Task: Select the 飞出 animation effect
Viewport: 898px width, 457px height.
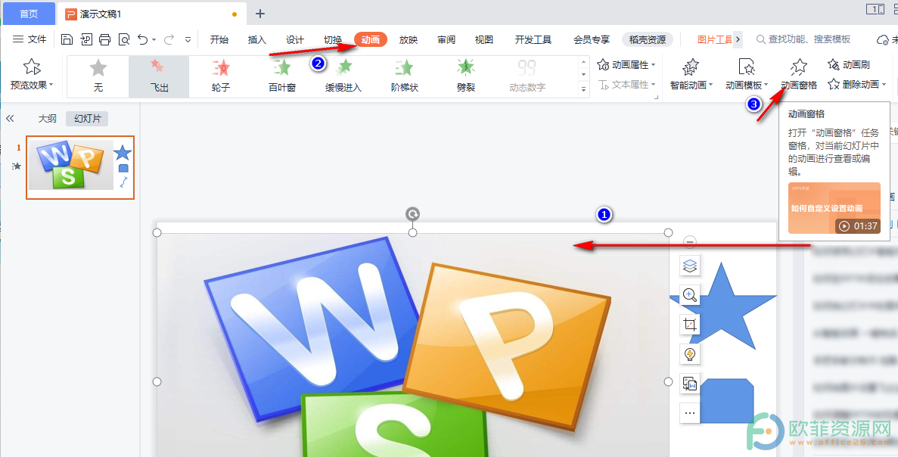Action: pyautogui.click(x=159, y=76)
